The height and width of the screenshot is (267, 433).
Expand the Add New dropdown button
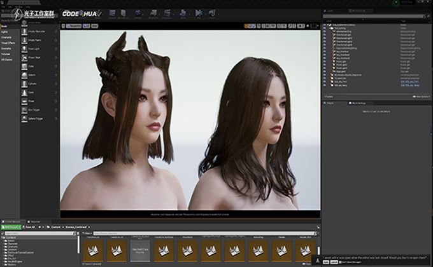click(x=11, y=227)
